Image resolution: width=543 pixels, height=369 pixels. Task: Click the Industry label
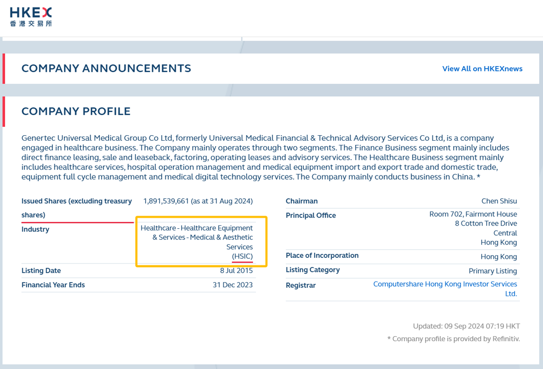(x=35, y=229)
